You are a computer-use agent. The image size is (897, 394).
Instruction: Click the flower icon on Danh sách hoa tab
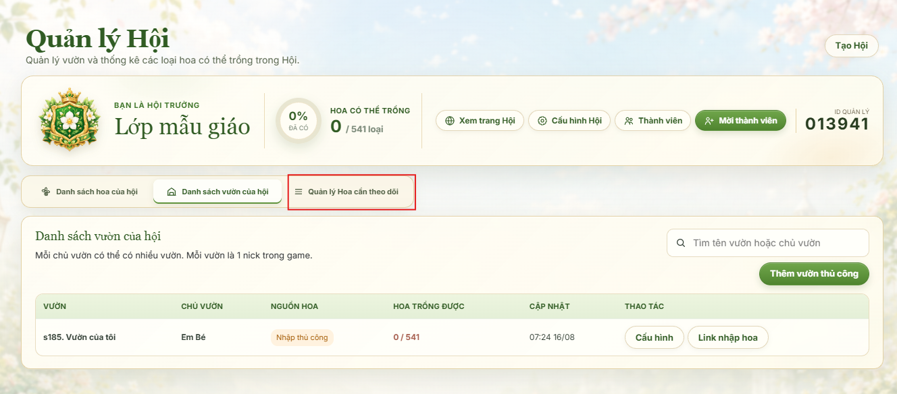coord(46,192)
